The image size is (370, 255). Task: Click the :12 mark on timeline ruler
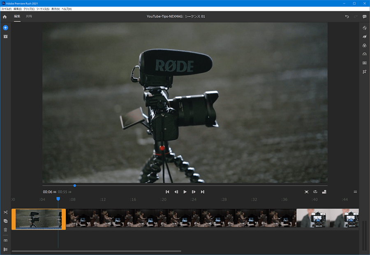click(x=103, y=199)
